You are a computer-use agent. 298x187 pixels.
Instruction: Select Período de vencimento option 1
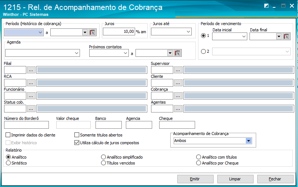[203, 35]
